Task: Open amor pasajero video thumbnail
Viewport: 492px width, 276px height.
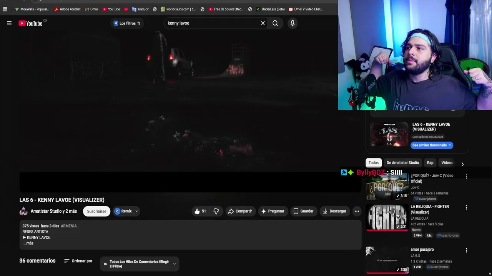Action: click(387, 260)
